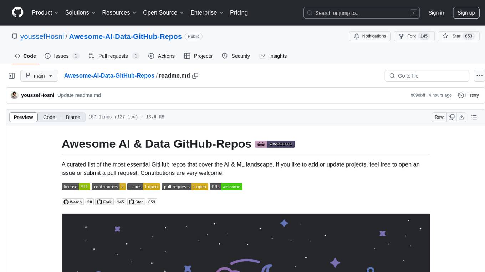Open the Update readme.md commit message

pos(79,95)
